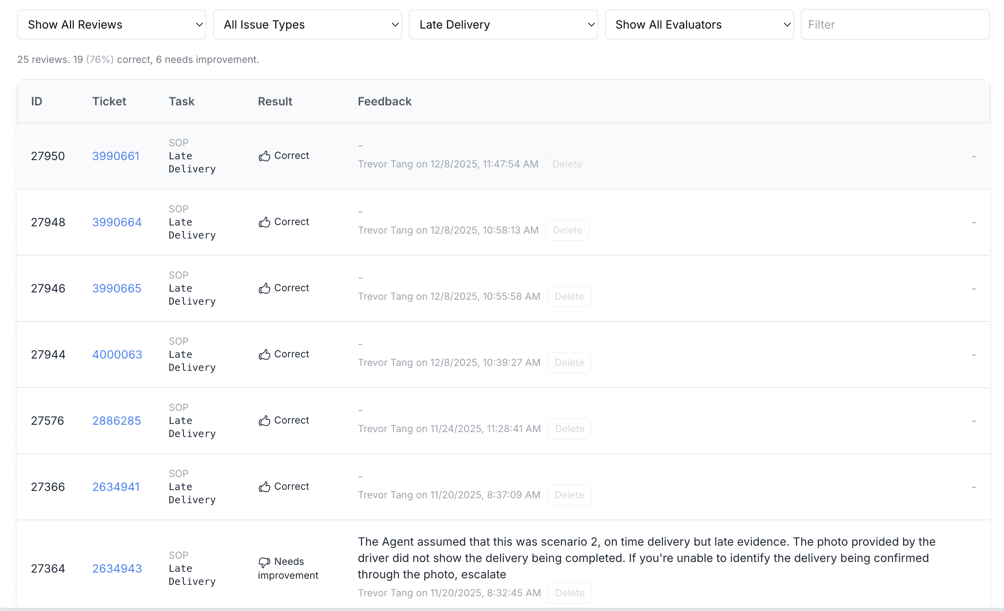Open the Show All Reviews dropdown

112,25
